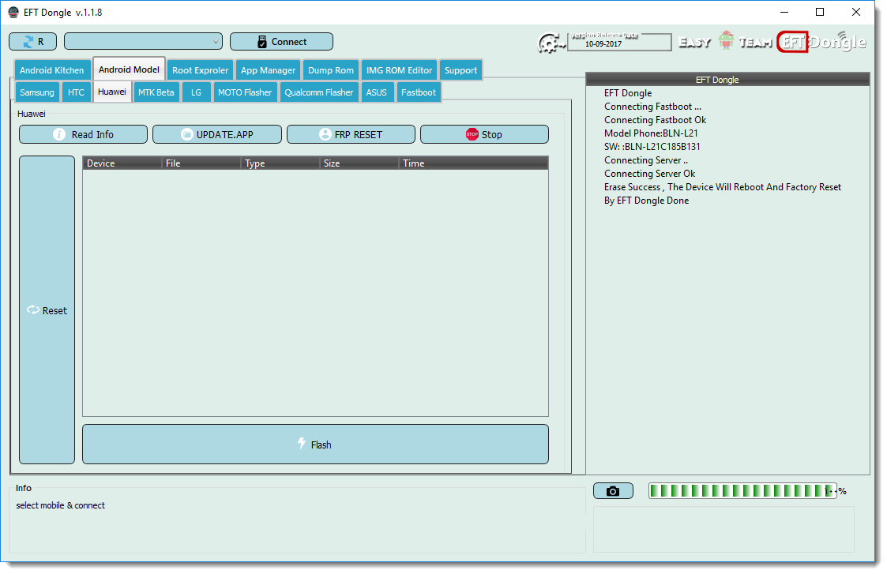Click the 'Connecting Fastboot Ok' log line
This screenshot has width=887, height=574.
(x=655, y=120)
